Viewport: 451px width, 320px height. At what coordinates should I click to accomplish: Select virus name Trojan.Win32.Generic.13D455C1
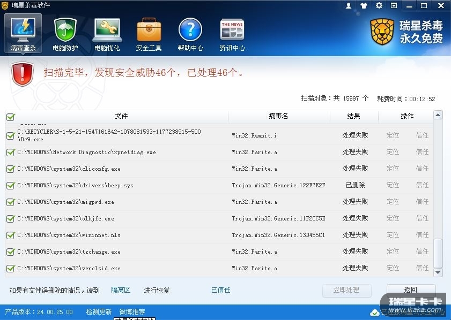[278, 235]
